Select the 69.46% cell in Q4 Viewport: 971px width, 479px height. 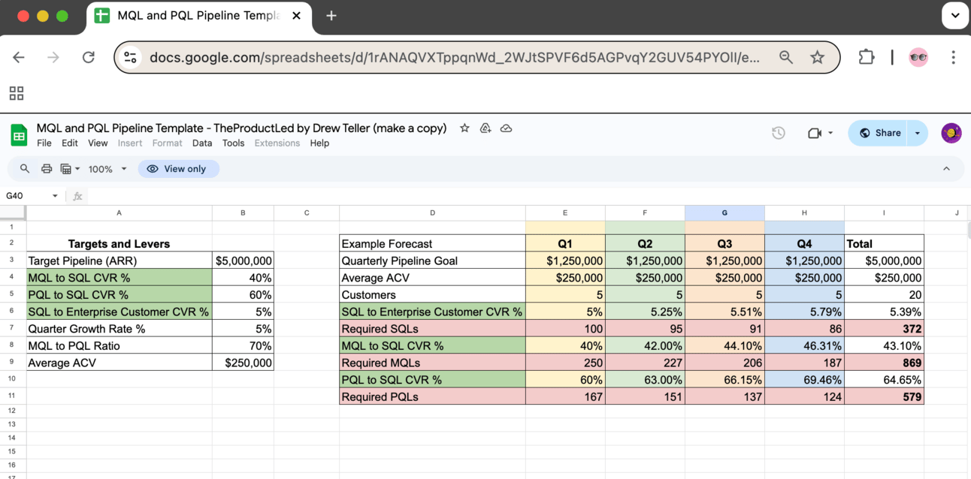click(x=804, y=380)
